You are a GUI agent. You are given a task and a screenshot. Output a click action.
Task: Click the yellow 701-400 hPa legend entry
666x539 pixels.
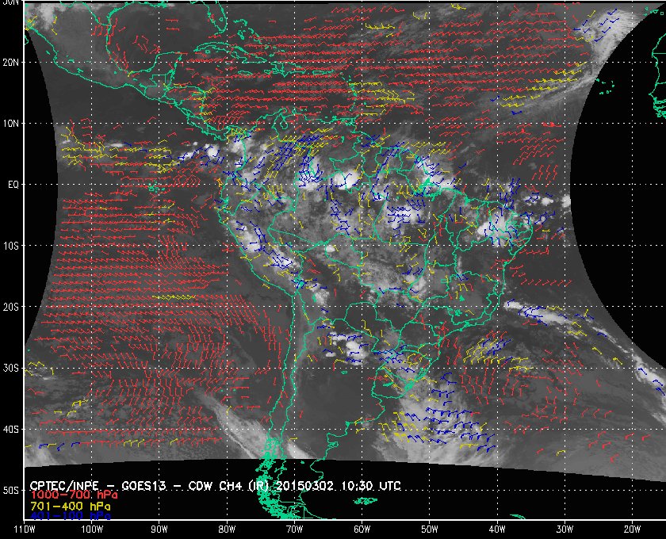pyautogui.click(x=70, y=507)
